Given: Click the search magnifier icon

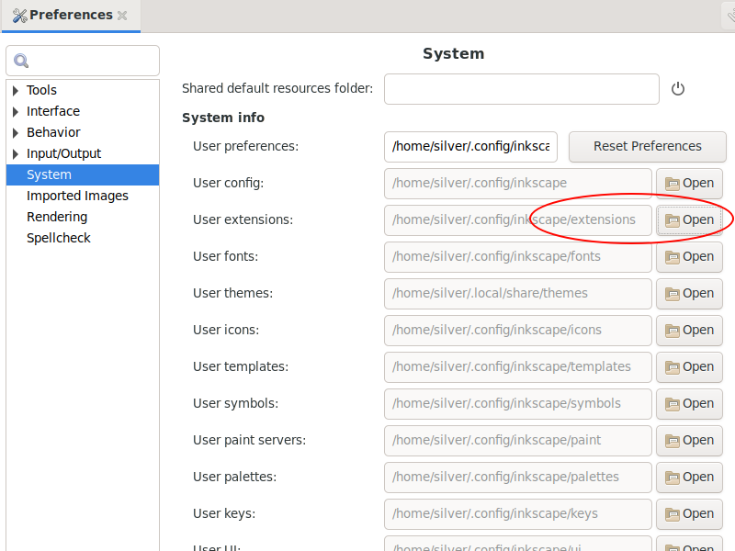Looking at the screenshot, I should pos(21,61).
